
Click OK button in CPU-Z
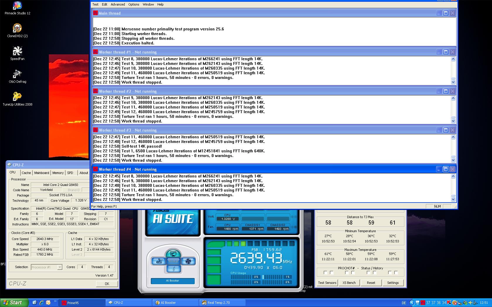(x=107, y=284)
